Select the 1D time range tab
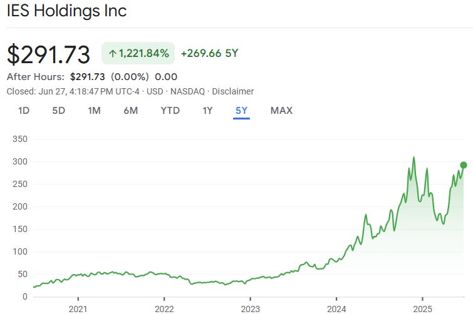 click(x=24, y=111)
